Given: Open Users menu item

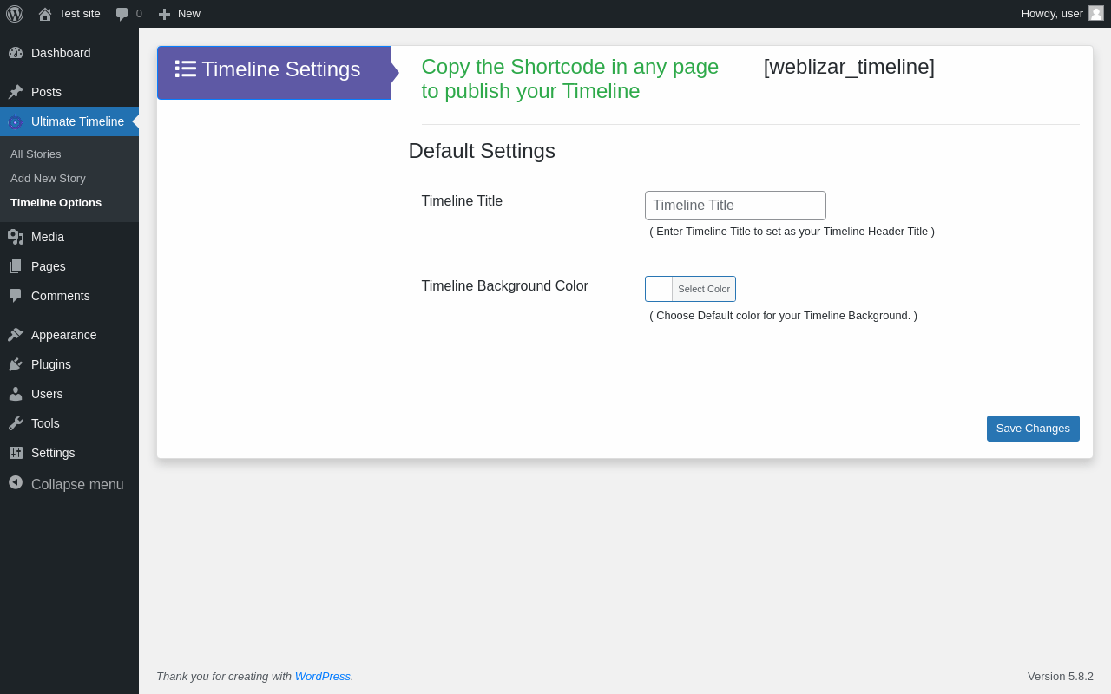Looking at the screenshot, I should pyautogui.click(x=69, y=394).
